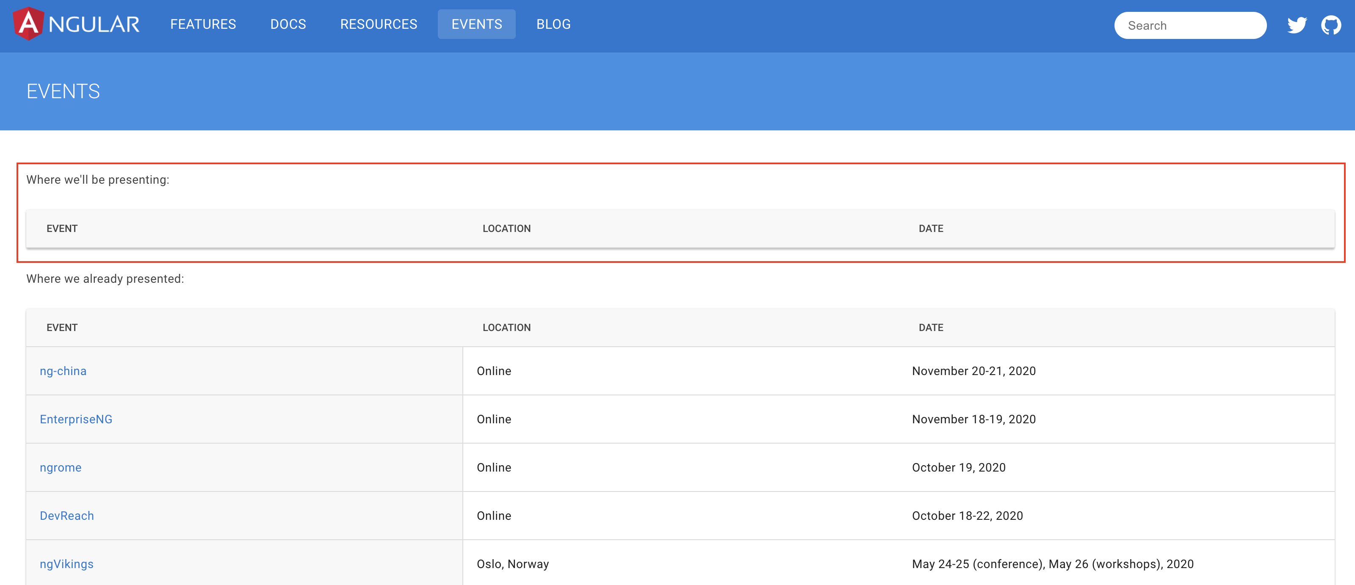Select the EVENTS navigation tab
The height and width of the screenshot is (585, 1355).
tap(476, 24)
